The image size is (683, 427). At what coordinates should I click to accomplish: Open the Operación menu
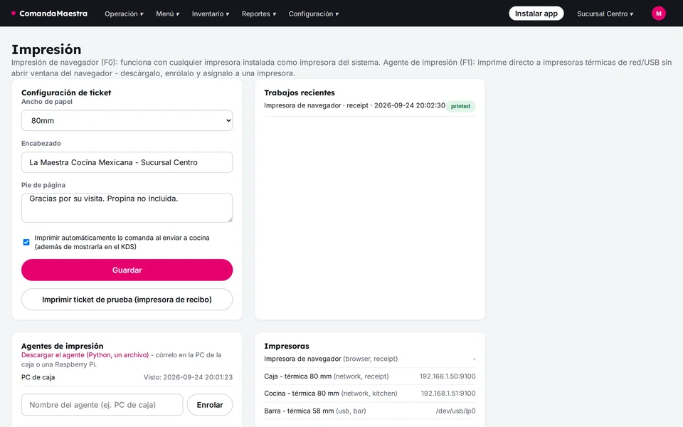[x=124, y=14]
